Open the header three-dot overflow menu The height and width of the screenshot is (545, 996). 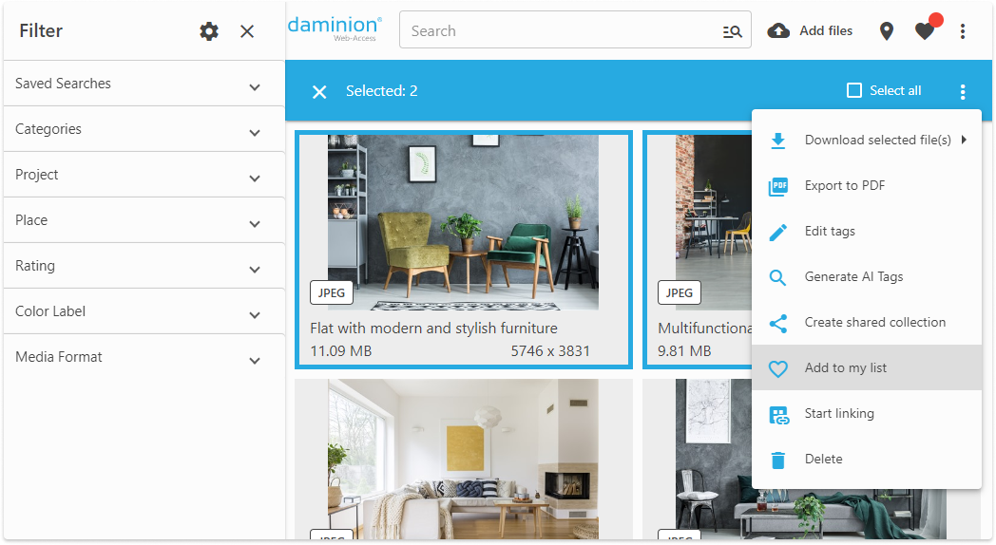pyautogui.click(x=963, y=31)
